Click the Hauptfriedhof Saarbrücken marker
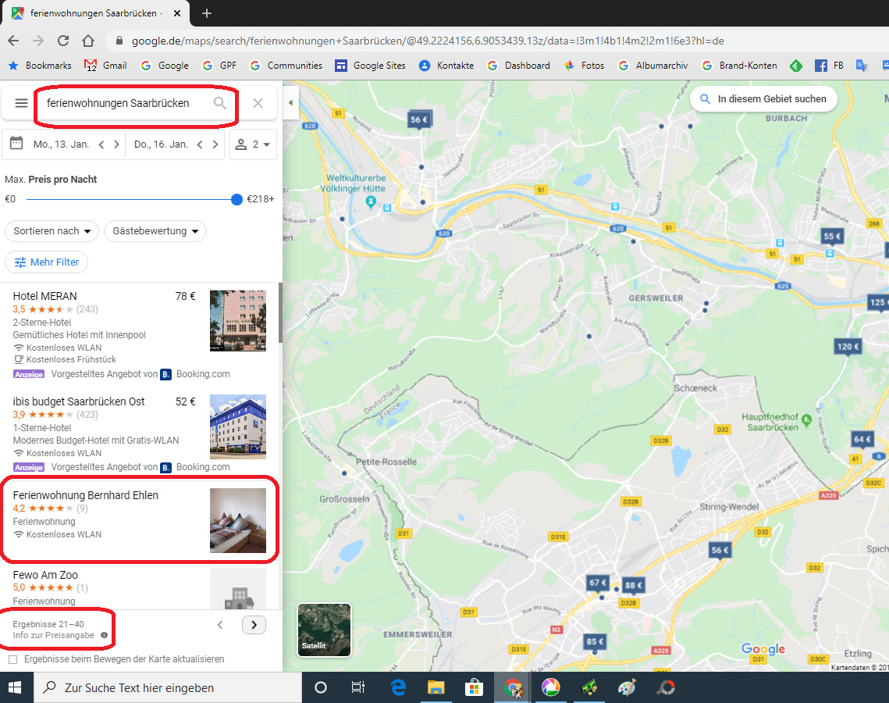The height and width of the screenshot is (703, 889). point(806,420)
